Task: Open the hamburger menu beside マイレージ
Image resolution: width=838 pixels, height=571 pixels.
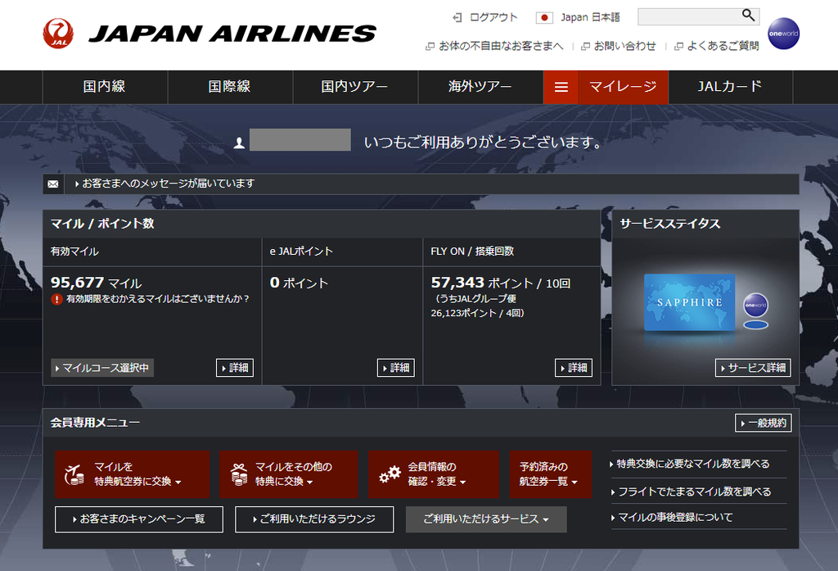Action: (561, 87)
